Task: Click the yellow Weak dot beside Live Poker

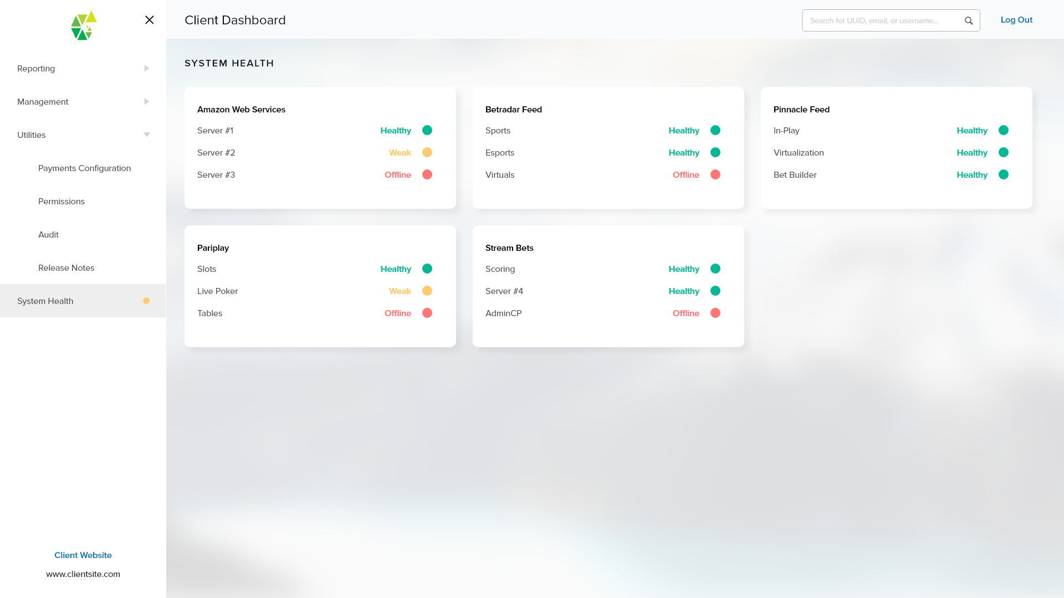Action: 427,291
